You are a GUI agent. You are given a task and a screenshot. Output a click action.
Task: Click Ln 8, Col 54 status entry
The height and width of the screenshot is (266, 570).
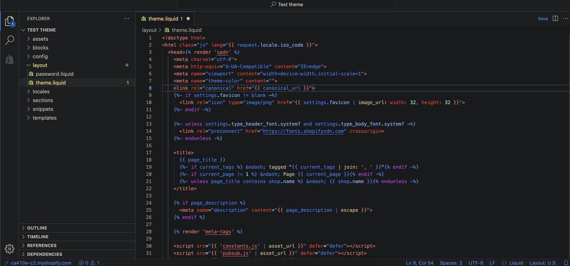click(419, 262)
